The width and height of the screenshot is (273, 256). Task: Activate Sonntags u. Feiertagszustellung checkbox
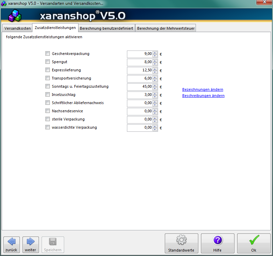click(x=47, y=86)
